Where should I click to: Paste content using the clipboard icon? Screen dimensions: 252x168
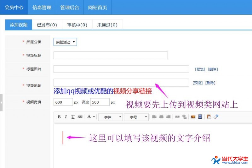click(209, 117)
